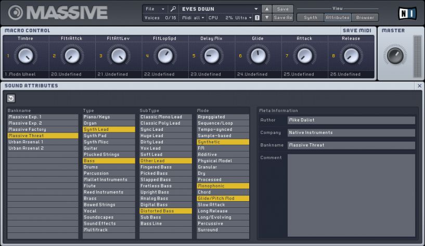The height and width of the screenshot is (246, 425).
Task: Click the 23.Undefined MIDI assignment label
Action: (205, 74)
